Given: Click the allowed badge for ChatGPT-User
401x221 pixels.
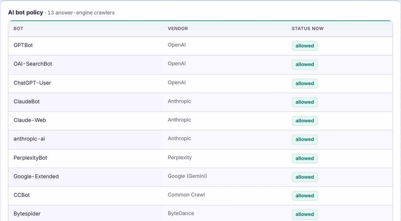Looking at the screenshot, I should (305, 83).
